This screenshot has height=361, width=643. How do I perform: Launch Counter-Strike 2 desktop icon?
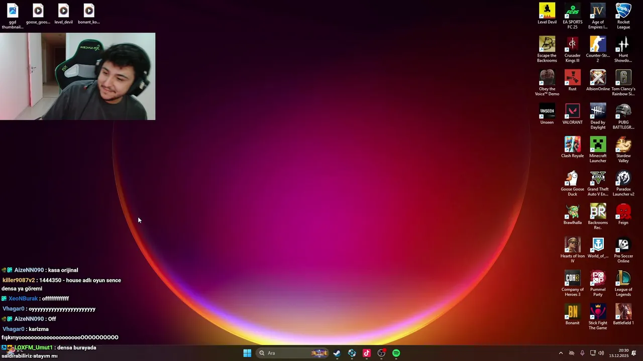[x=598, y=49]
